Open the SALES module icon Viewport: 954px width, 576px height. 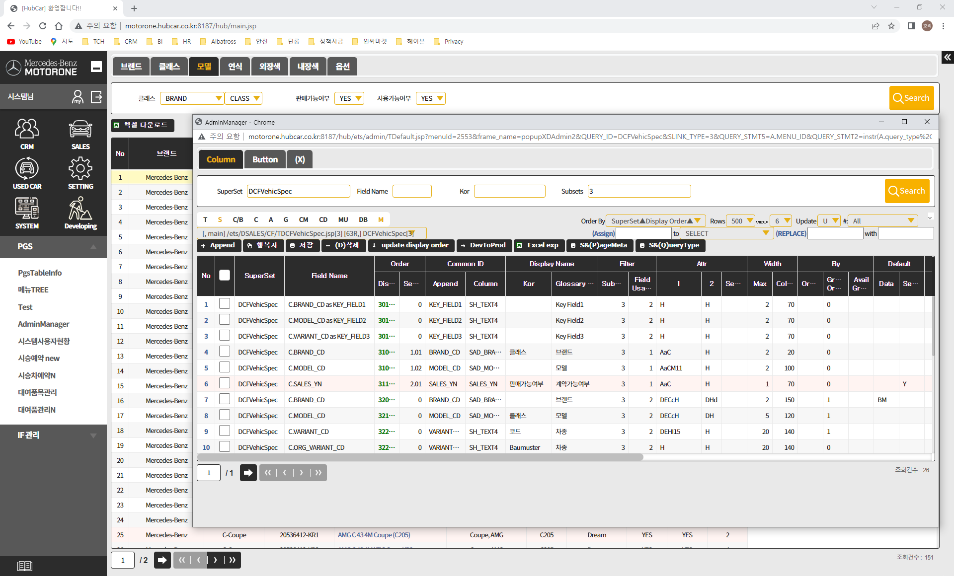(x=80, y=133)
